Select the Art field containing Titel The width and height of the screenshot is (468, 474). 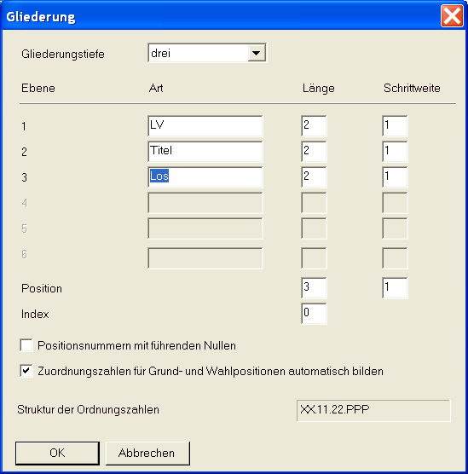(205, 152)
